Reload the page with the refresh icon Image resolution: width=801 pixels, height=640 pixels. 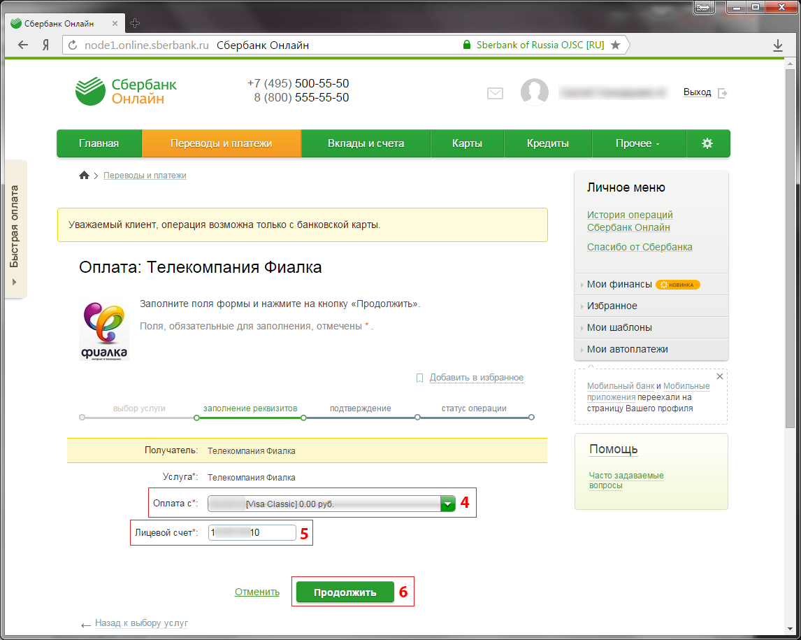pyautogui.click(x=73, y=45)
